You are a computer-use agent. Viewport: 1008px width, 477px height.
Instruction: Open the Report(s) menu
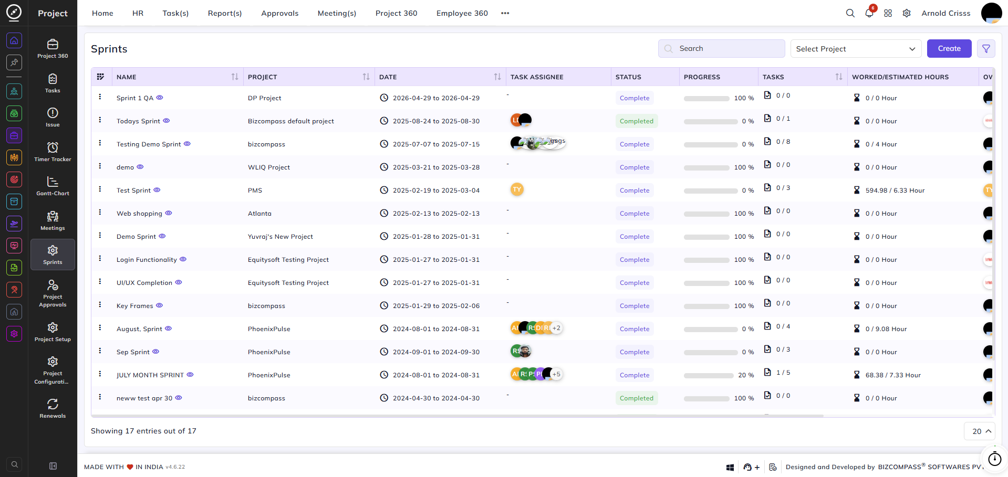(225, 13)
